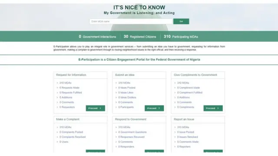Click '0 Complaints Posted' list item

[x=71, y=132]
